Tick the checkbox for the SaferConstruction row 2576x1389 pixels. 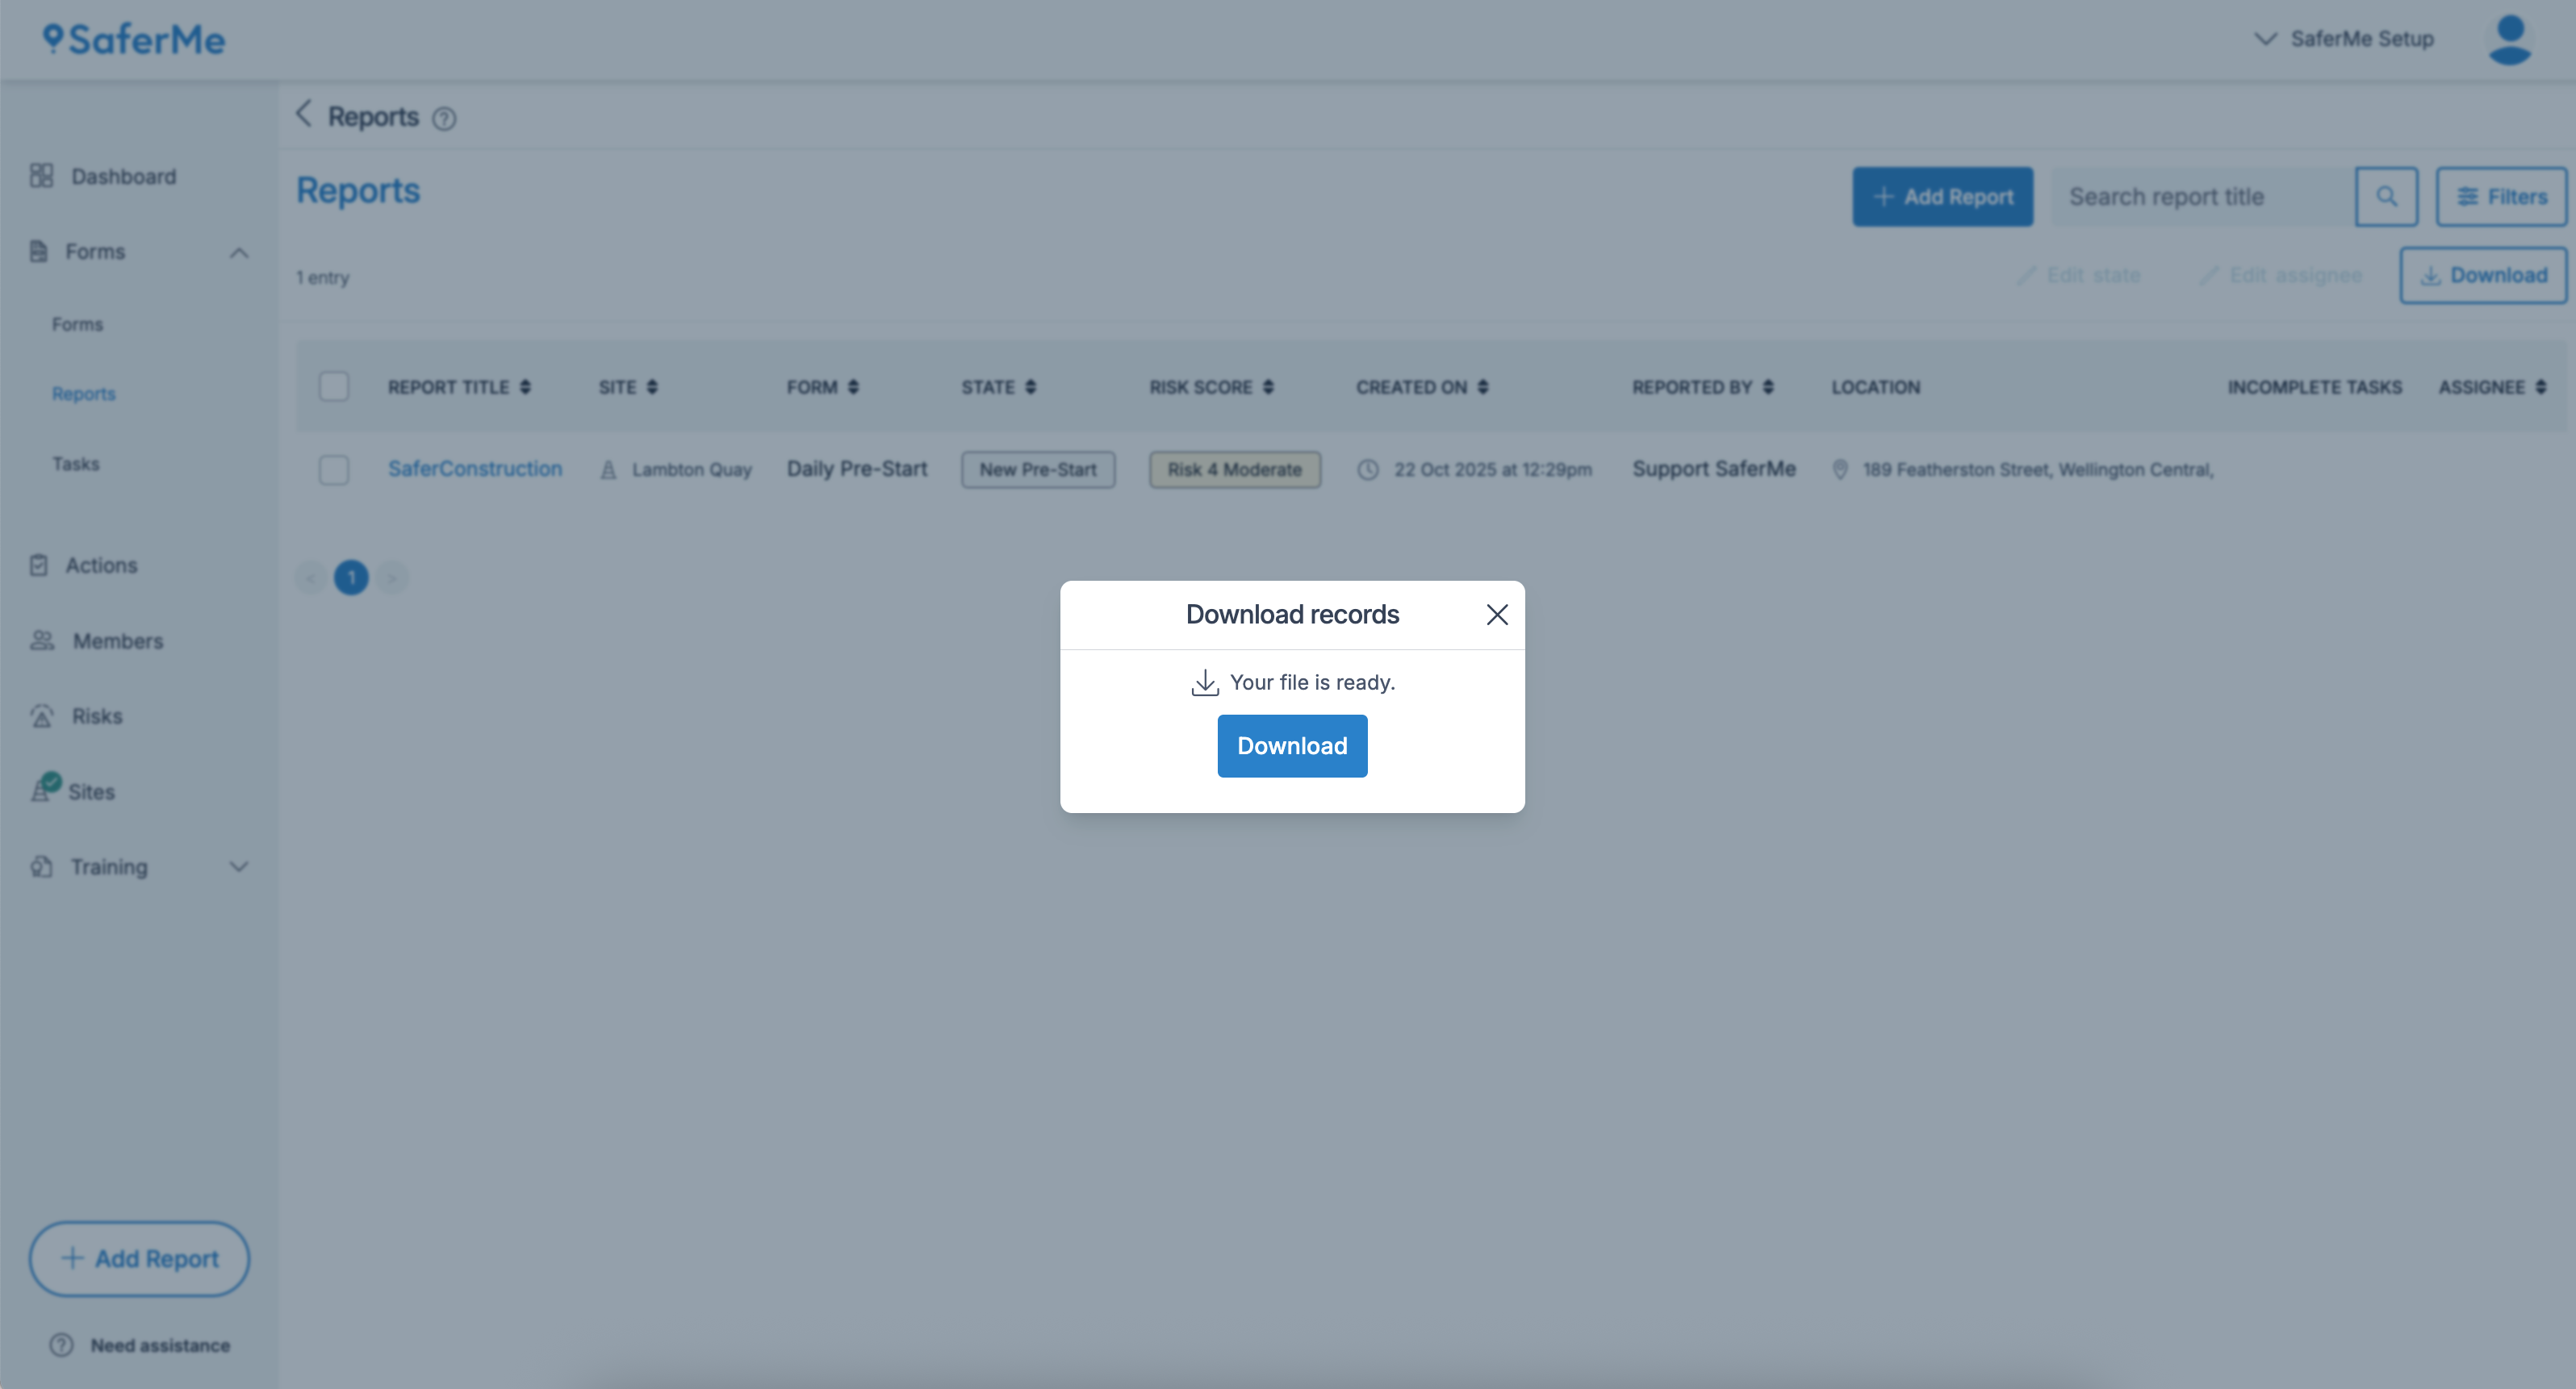[x=334, y=469]
